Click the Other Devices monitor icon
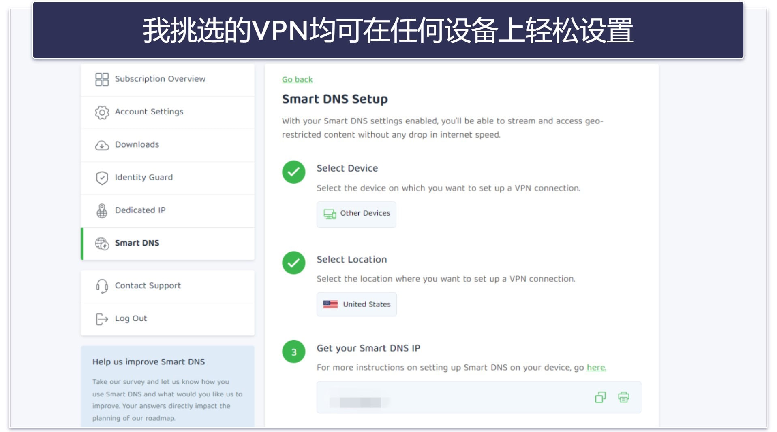 pos(330,214)
